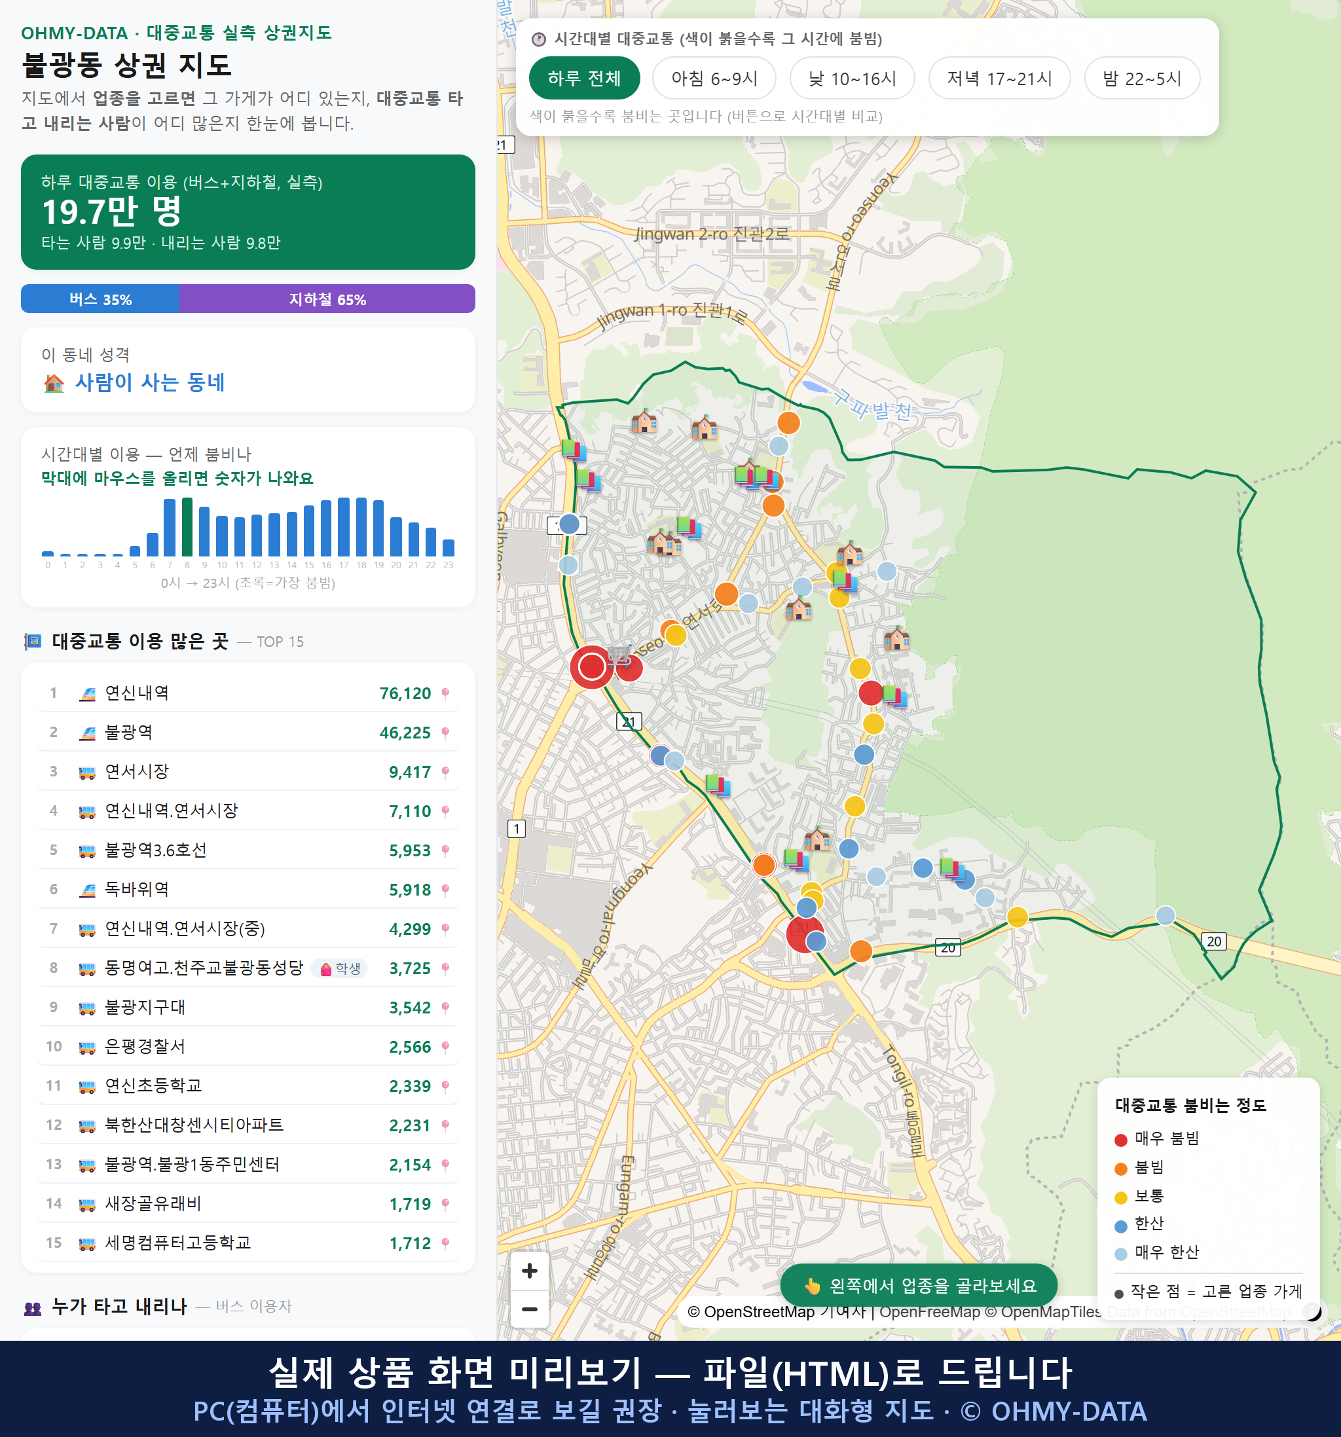
Task: Click the subway icon beside 독바위역
Action: point(88,890)
